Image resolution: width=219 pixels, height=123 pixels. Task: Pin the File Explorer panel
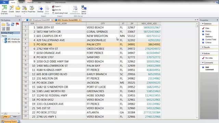pos(20,20)
